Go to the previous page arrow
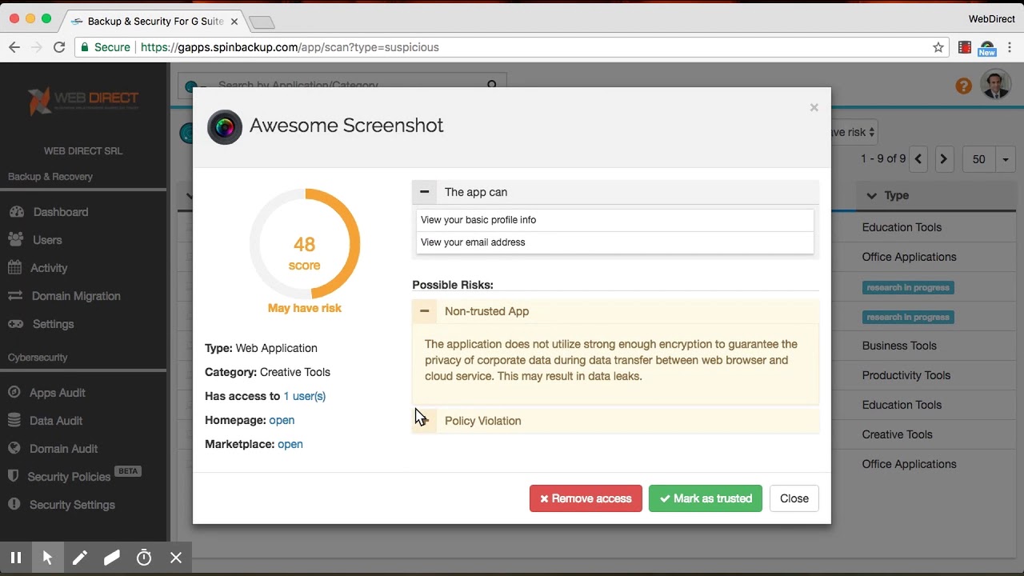Viewport: 1024px width, 576px height. pyautogui.click(x=918, y=159)
